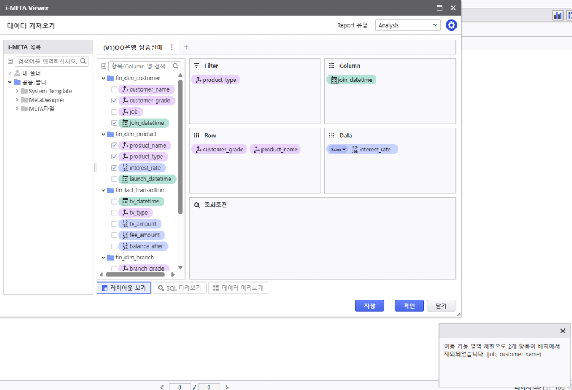Click the field tree horizontal scrollbar thumb
This screenshot has height=390, width=572.
135,275
